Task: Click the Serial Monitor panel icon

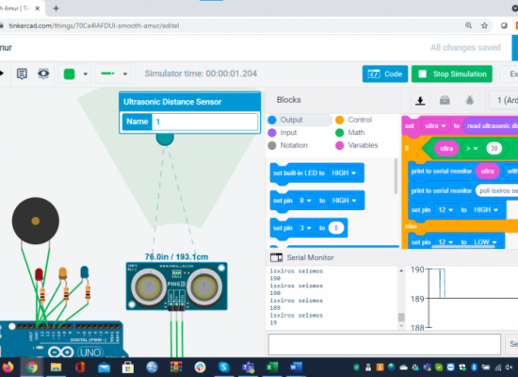Action: pyautogui.click(x=276, y=257)
